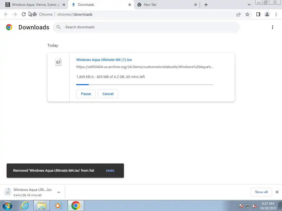
Task: Click the Downloads page heading
Action: pos(34,27)
